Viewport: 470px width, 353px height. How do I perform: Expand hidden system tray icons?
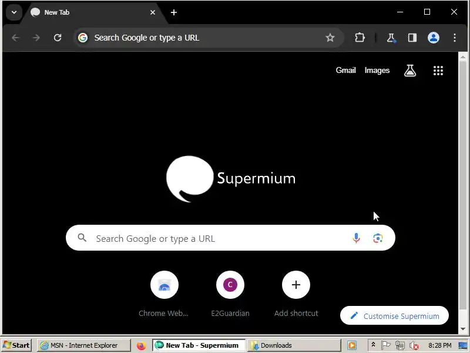click(x=373, y=345)
